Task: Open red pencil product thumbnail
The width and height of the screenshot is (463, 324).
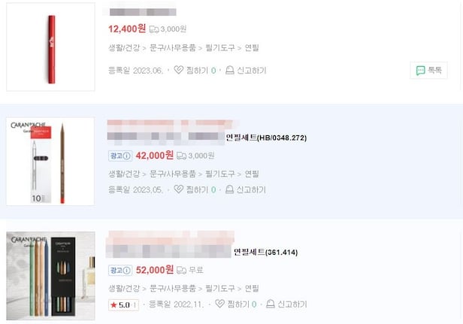Action: (51, 47)
